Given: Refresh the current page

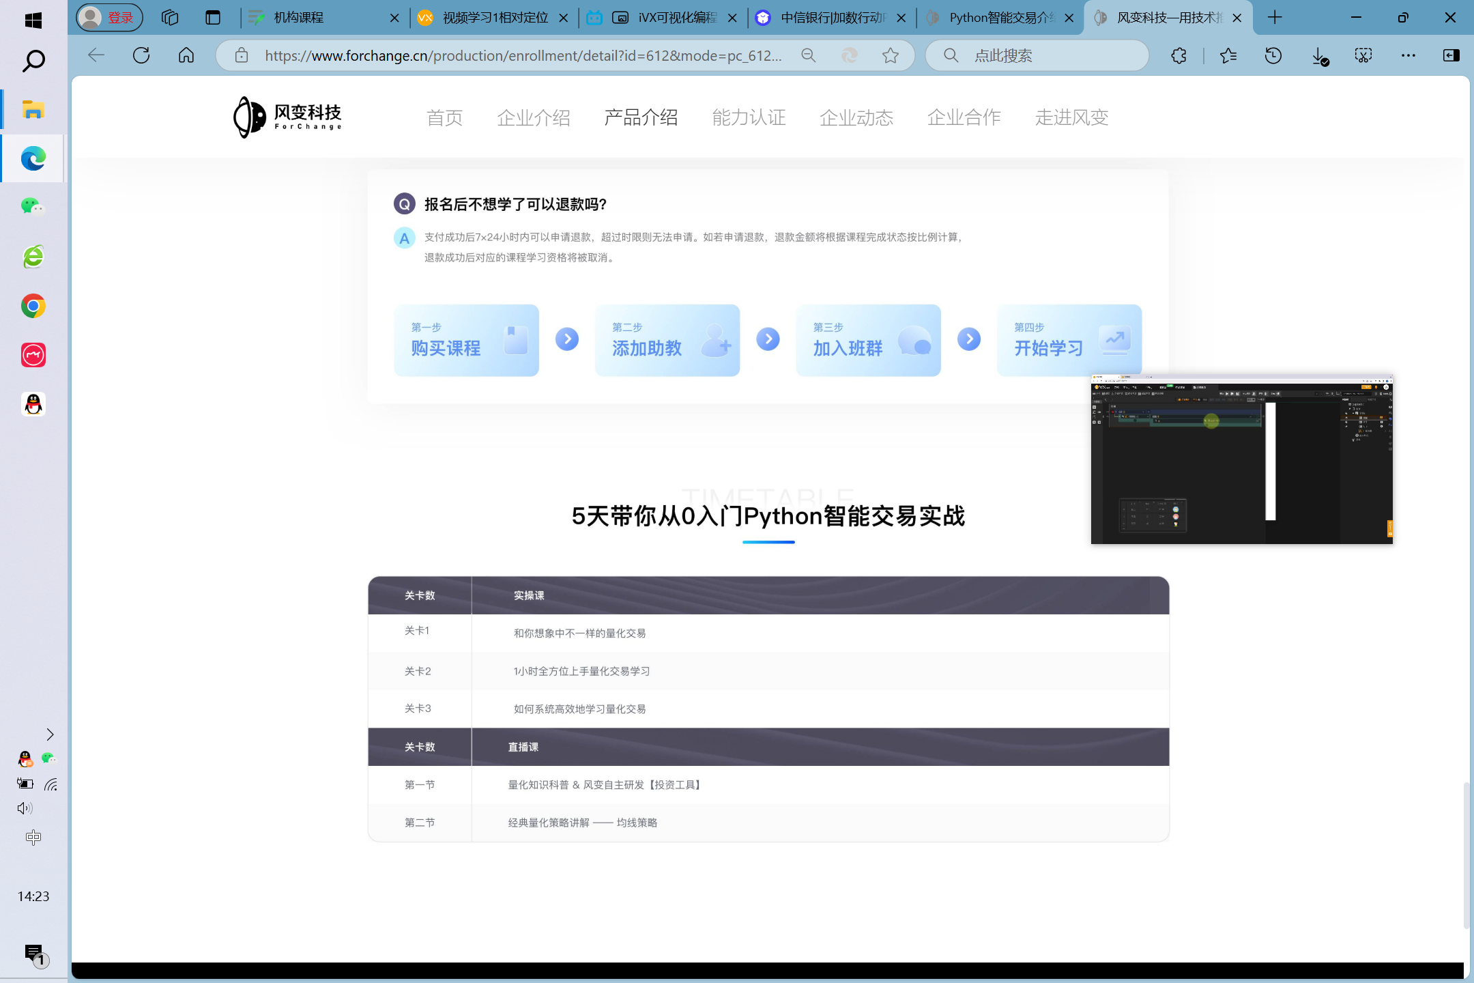Looking at the screenshot, I should pos(141,55).
